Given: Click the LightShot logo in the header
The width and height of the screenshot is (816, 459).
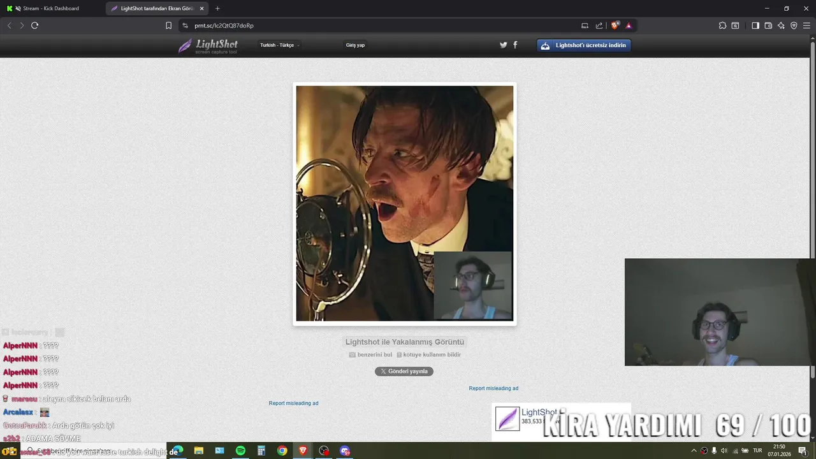Looking at the screenshot, I should tap(208, 45).
